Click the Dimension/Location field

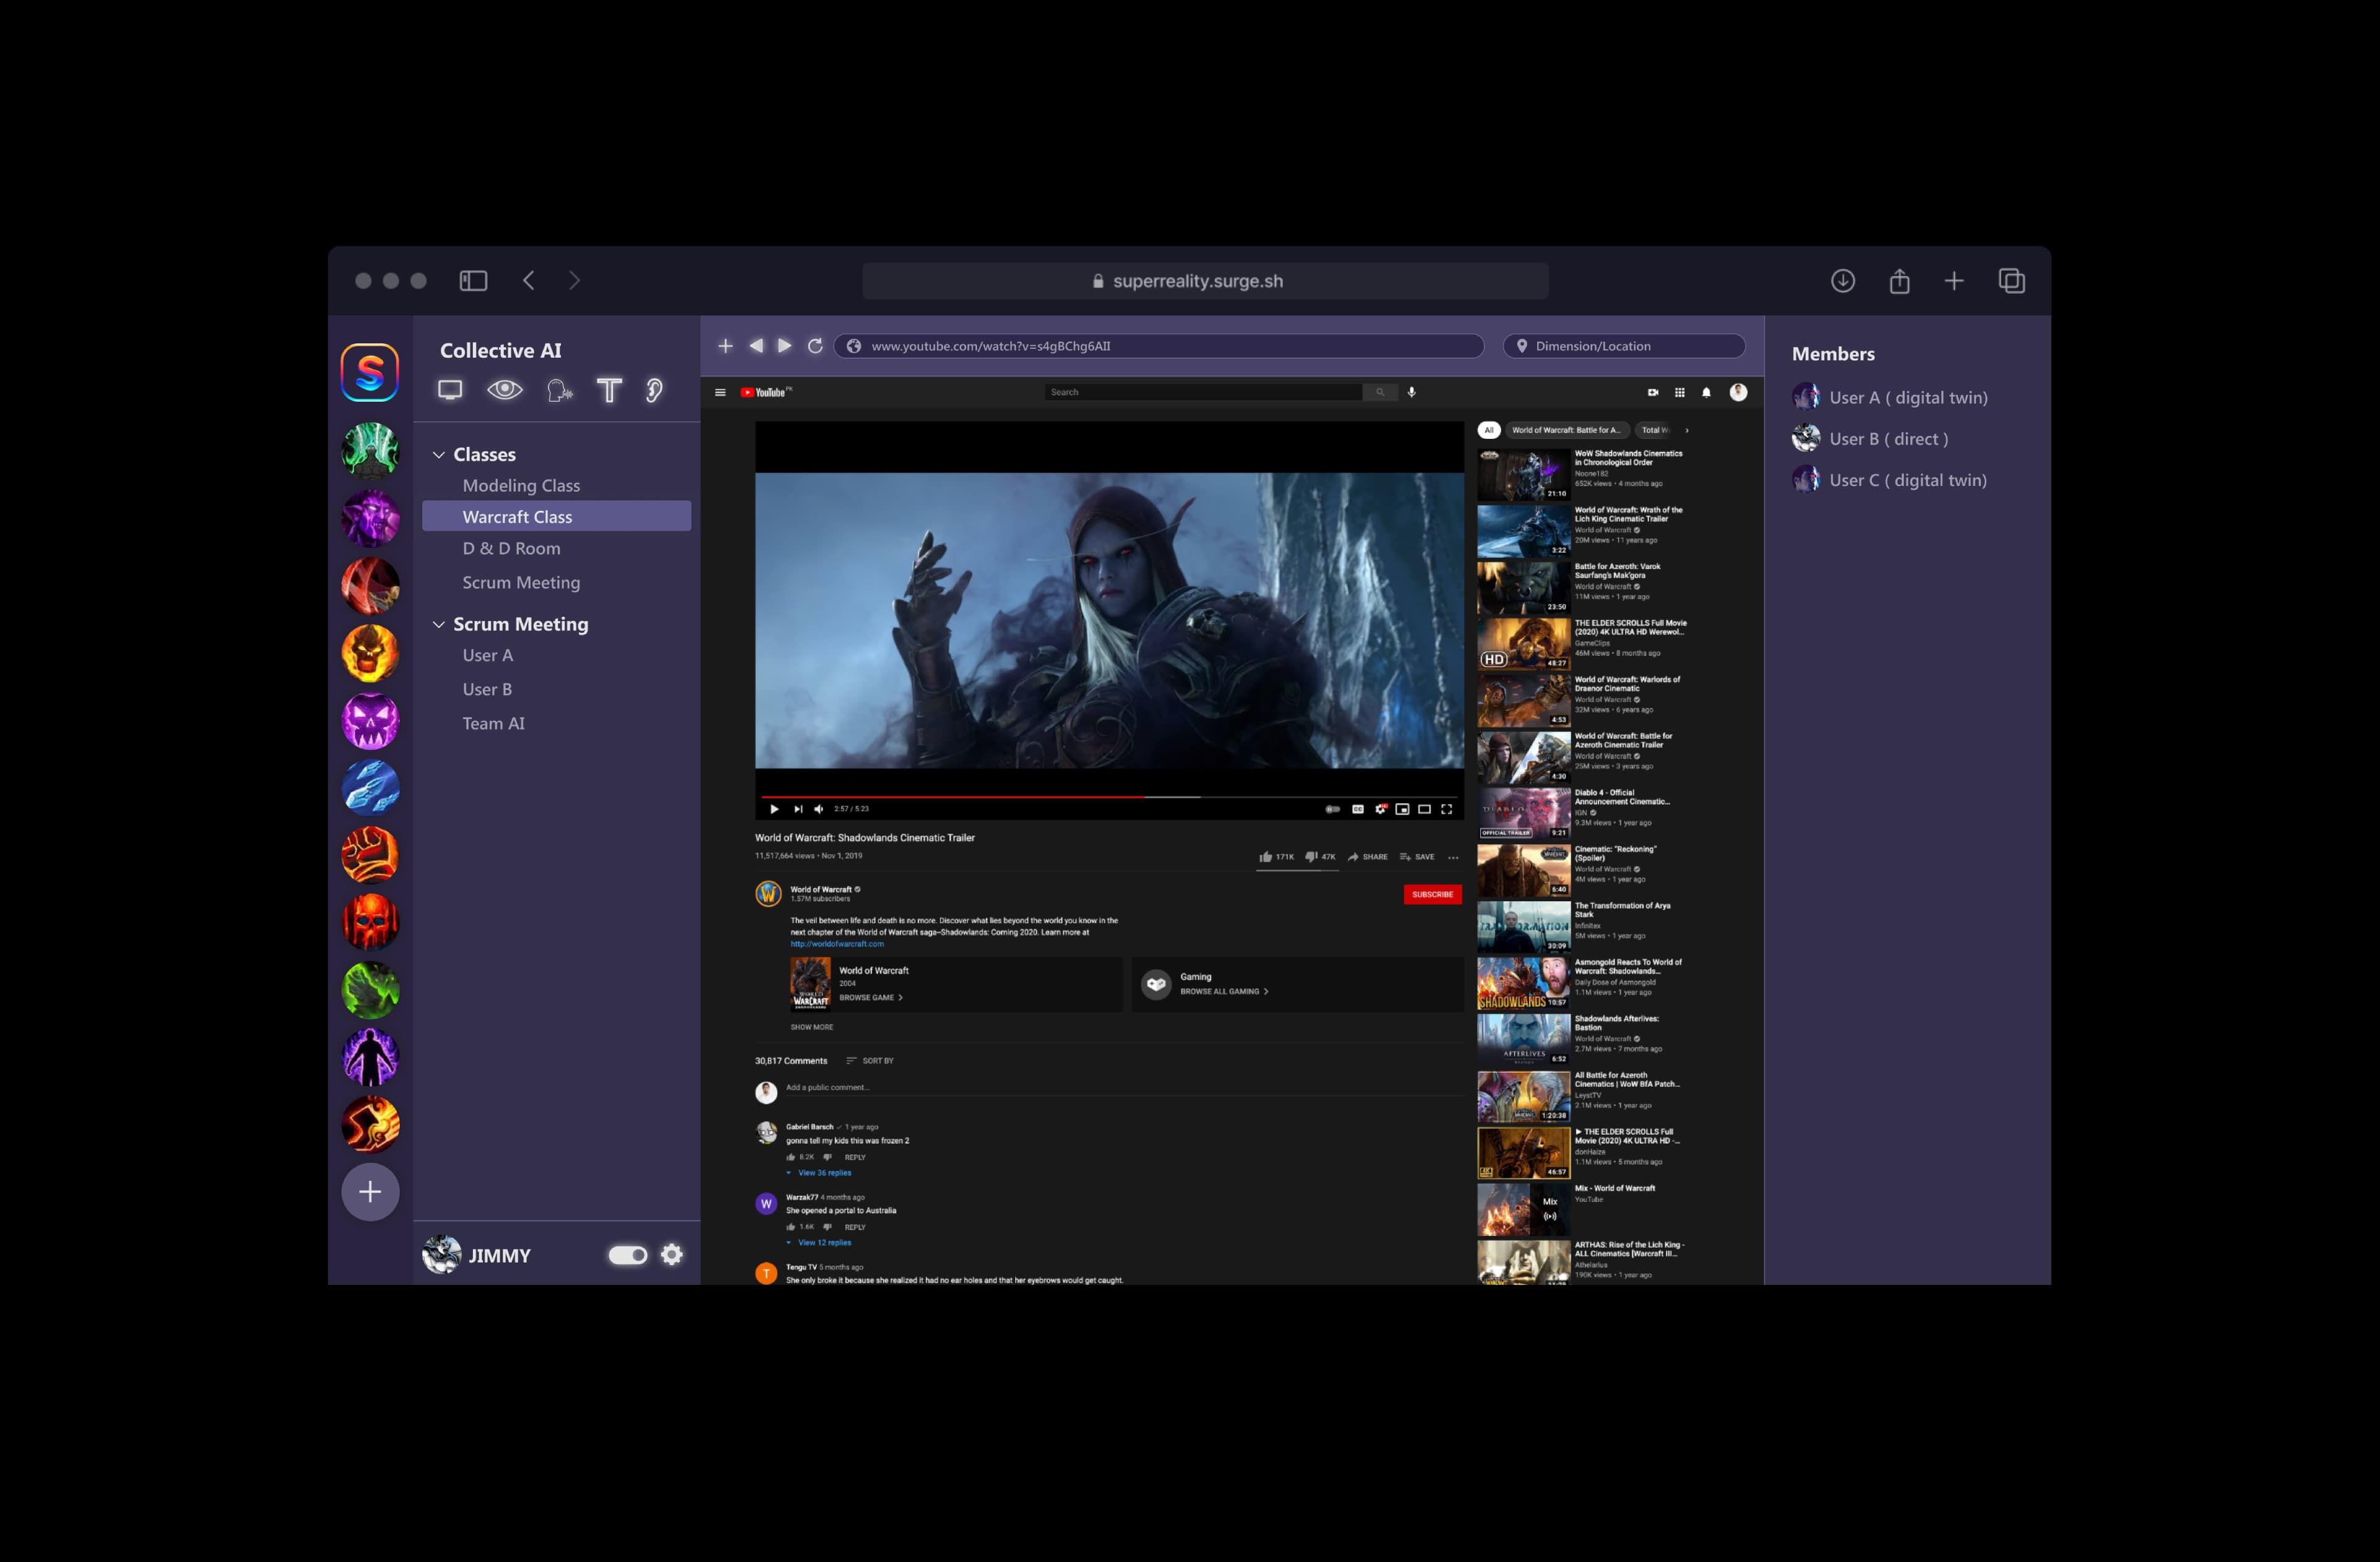[1624, 345]
